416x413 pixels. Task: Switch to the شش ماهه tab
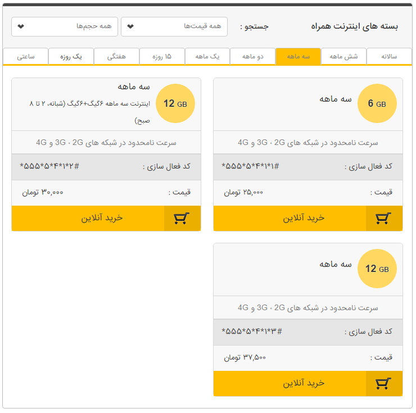click(343, 57)
